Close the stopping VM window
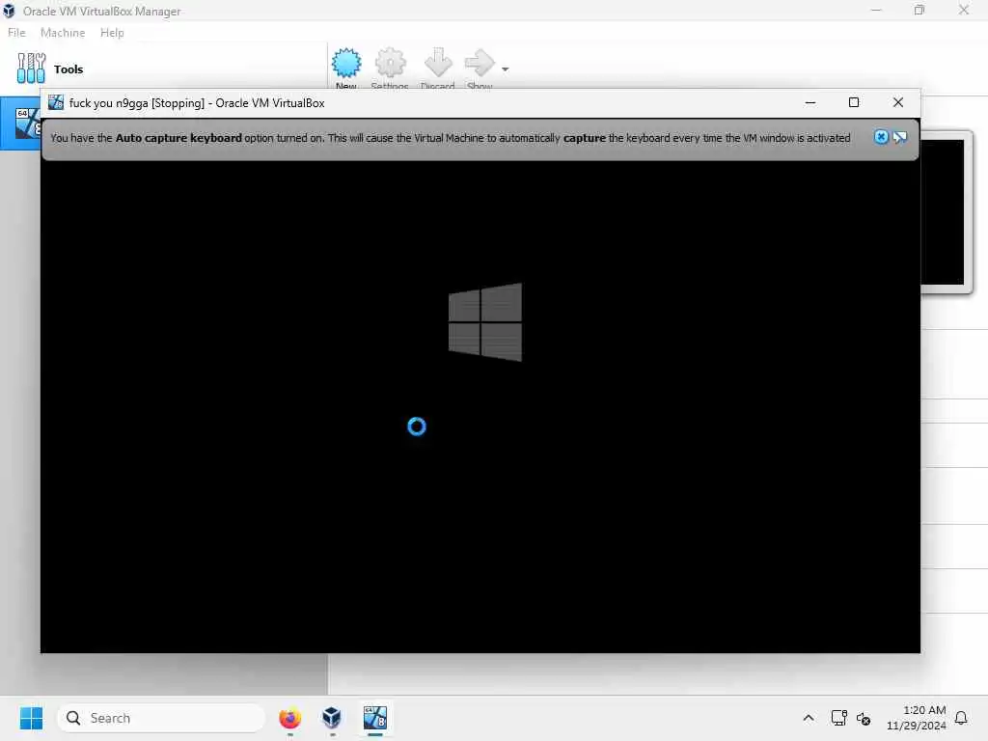The width and height of the screenshot is (988, 741). 898,102
